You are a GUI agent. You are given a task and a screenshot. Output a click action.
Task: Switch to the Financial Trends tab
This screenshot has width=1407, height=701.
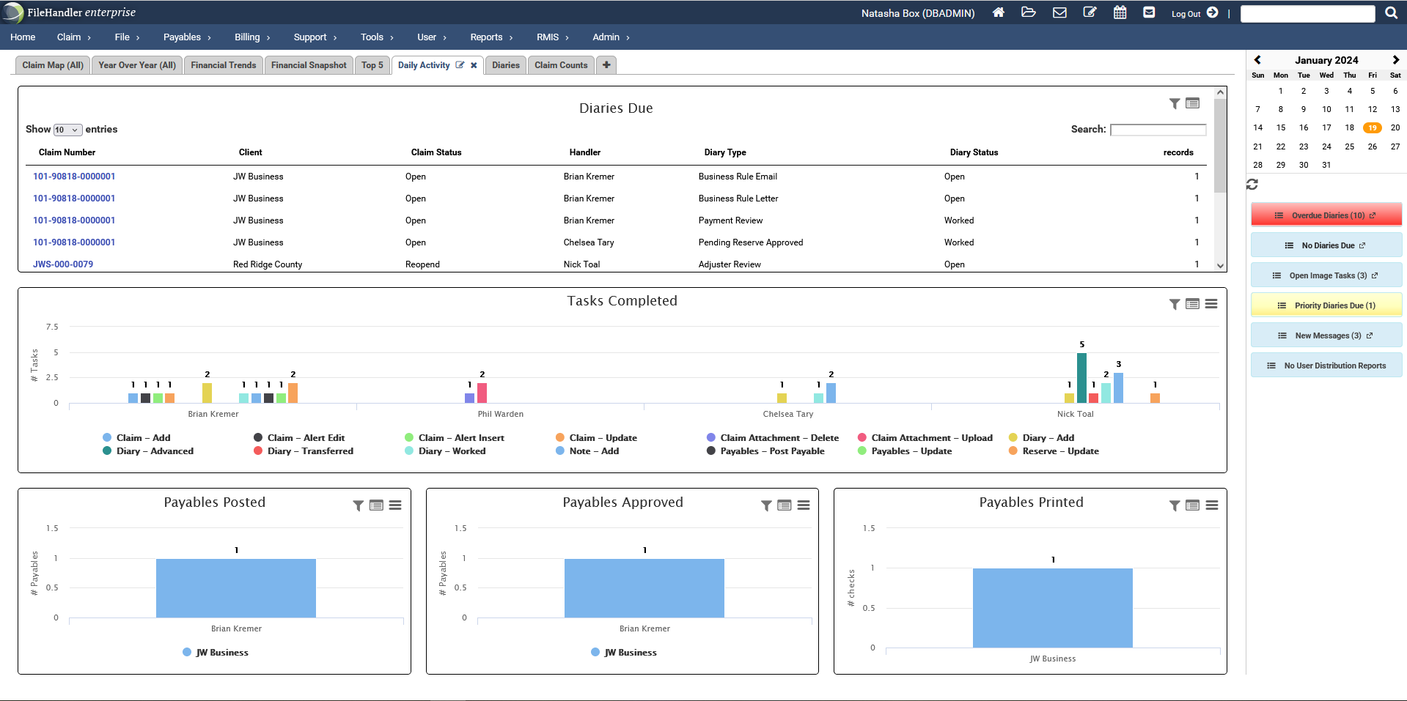click(x=223, y=64)
